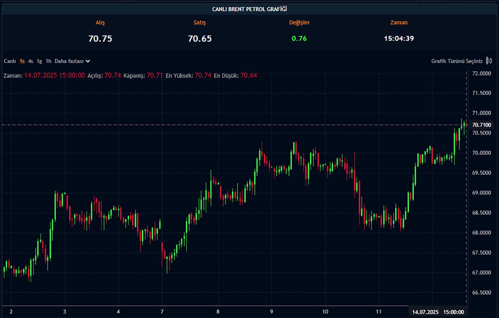Click the Satış column label

200,23
